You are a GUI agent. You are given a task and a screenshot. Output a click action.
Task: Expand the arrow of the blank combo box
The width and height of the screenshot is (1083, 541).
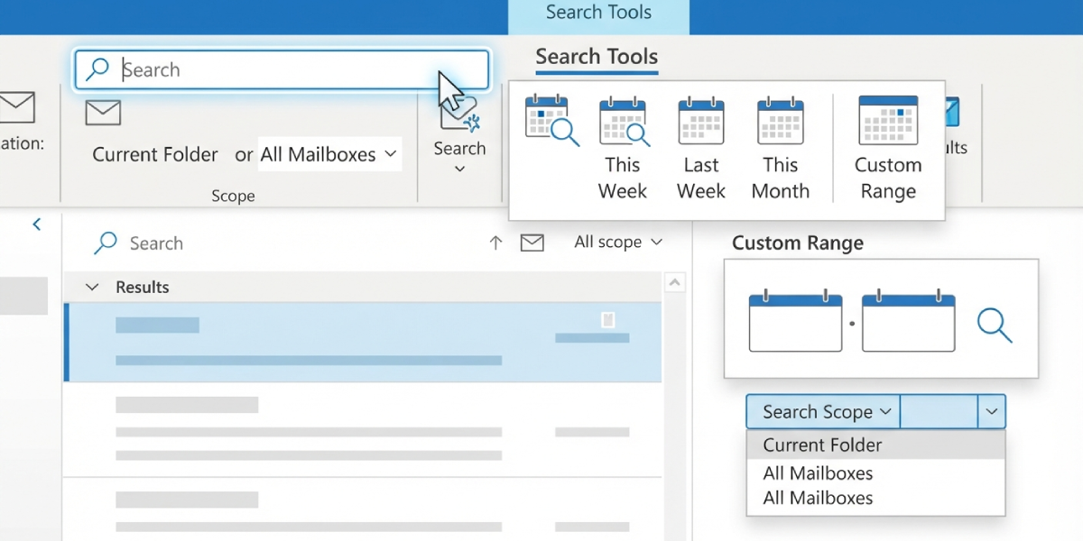click(992, 412)
